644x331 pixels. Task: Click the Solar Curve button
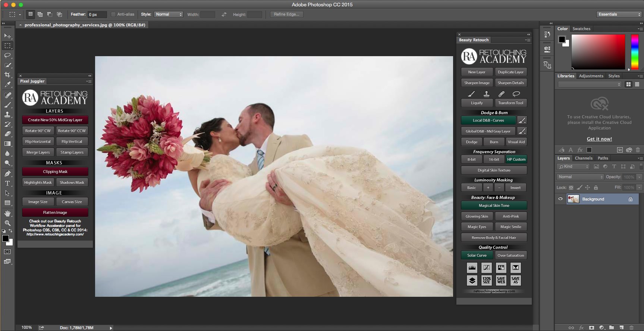click(477, 255)
